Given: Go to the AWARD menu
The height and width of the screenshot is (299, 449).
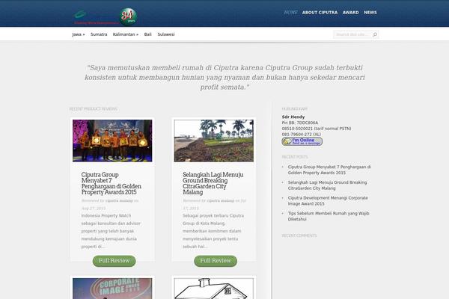Looking at the screenshot, I should [x=350, y=13].
